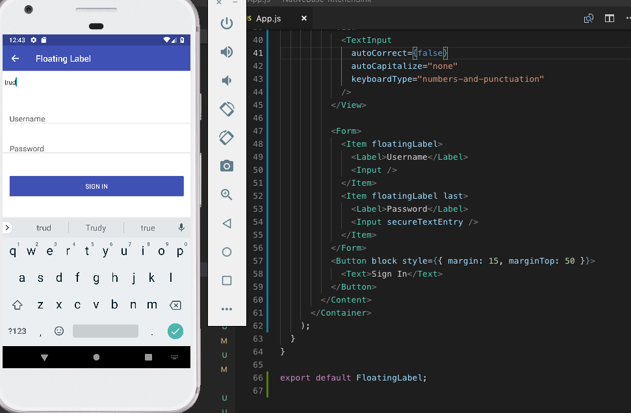Toggle caps with the shift key
The height and width of the screenshot is (413, 631).
pos(18,305)
